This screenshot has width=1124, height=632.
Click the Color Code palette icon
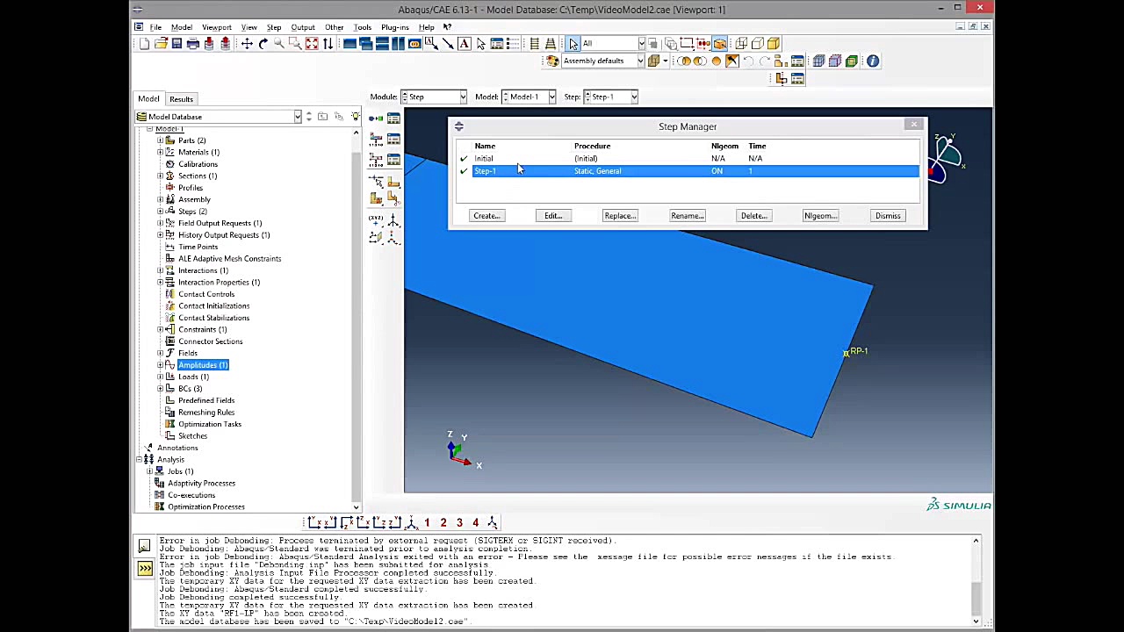pos(552,61)
